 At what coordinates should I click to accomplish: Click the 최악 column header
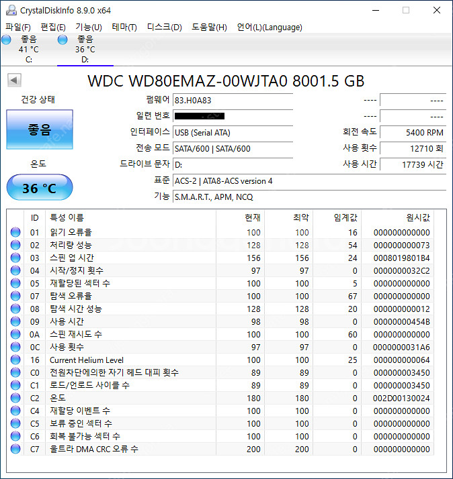tap(288, 218)
